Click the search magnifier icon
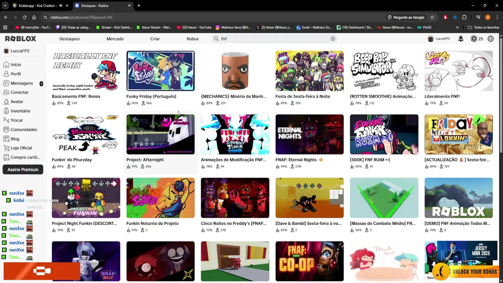The image size is (503, 283). coord(216,39)
